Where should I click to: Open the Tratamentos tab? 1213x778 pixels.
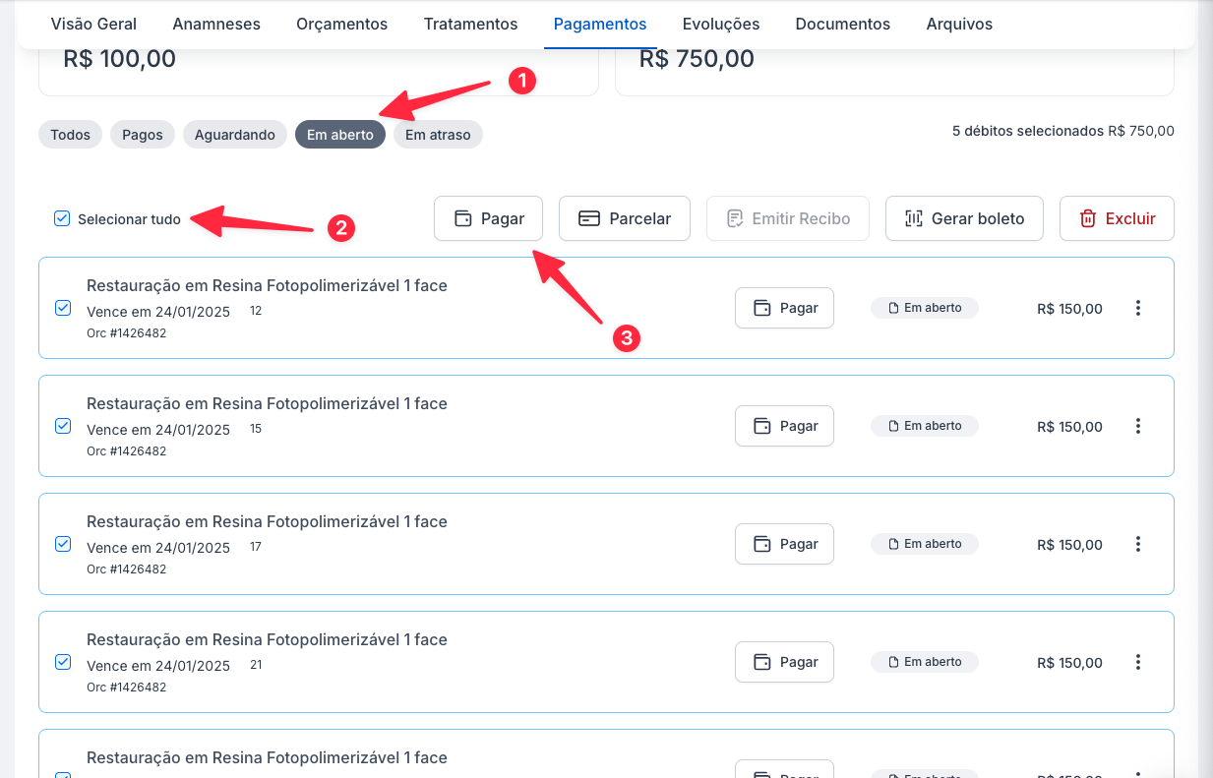point(470,24)
